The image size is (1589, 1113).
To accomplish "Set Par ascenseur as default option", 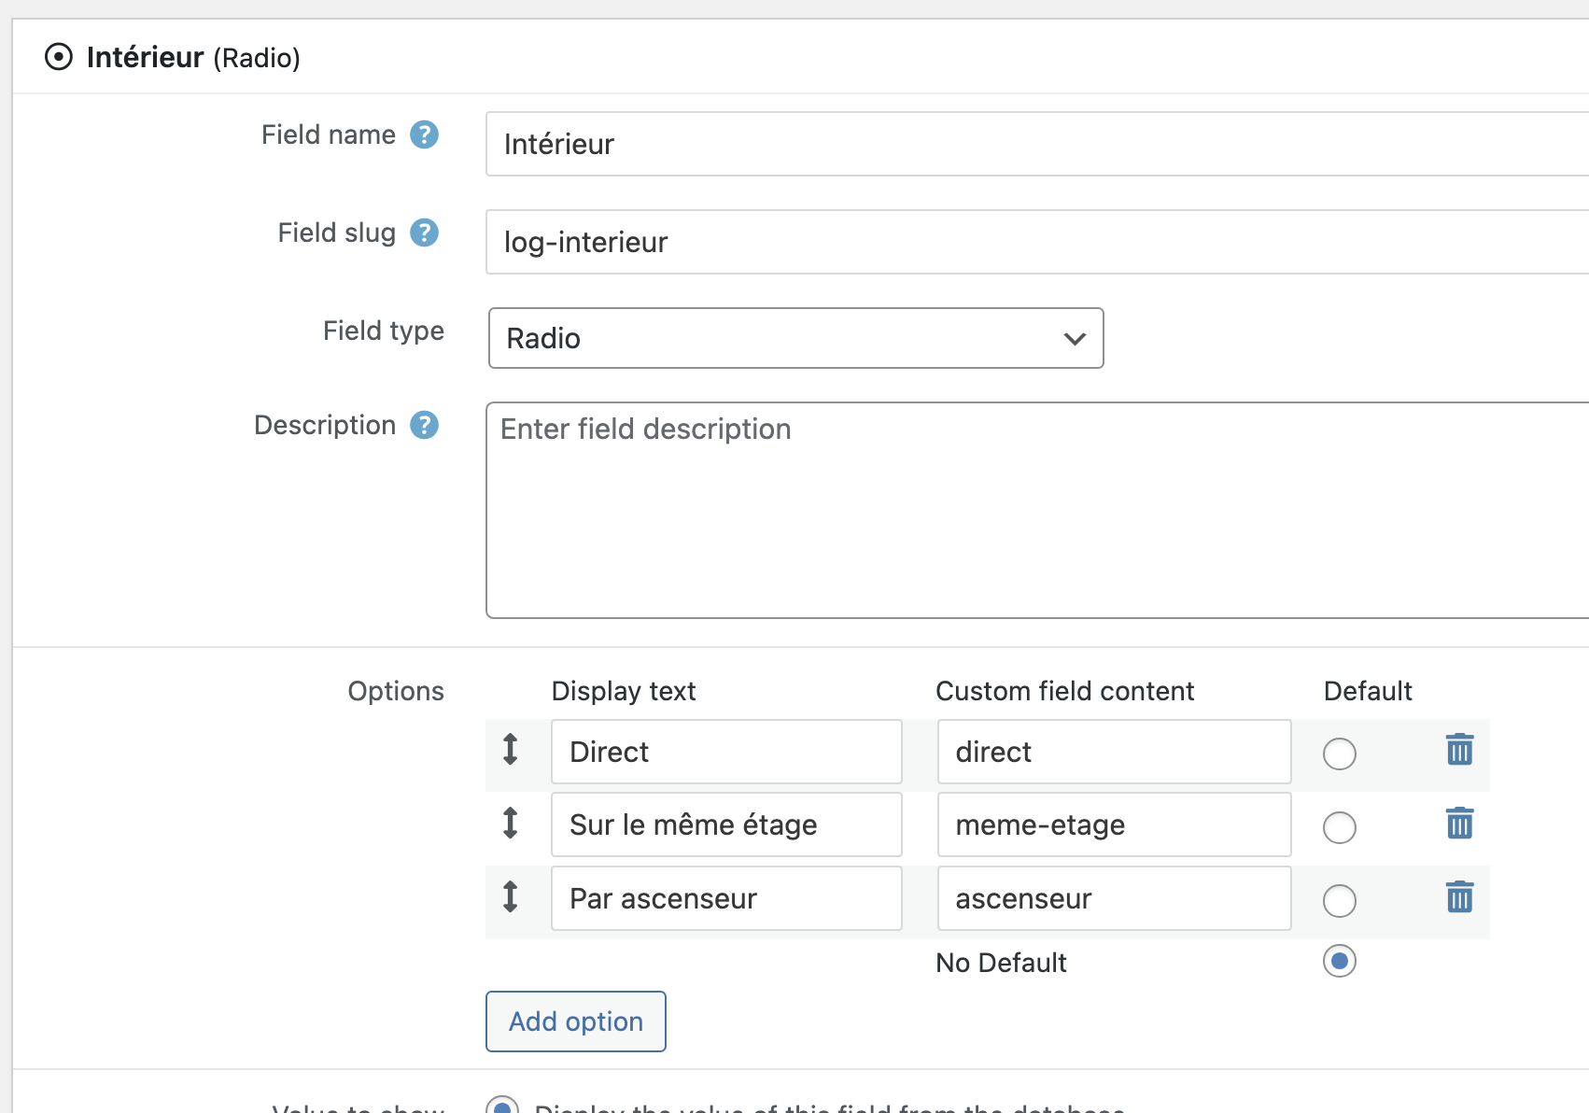I will click(1339, 901).
